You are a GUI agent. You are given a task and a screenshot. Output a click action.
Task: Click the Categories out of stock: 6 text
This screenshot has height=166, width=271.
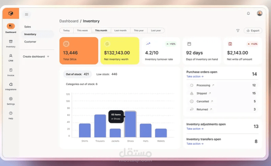(x=82, y=84)
